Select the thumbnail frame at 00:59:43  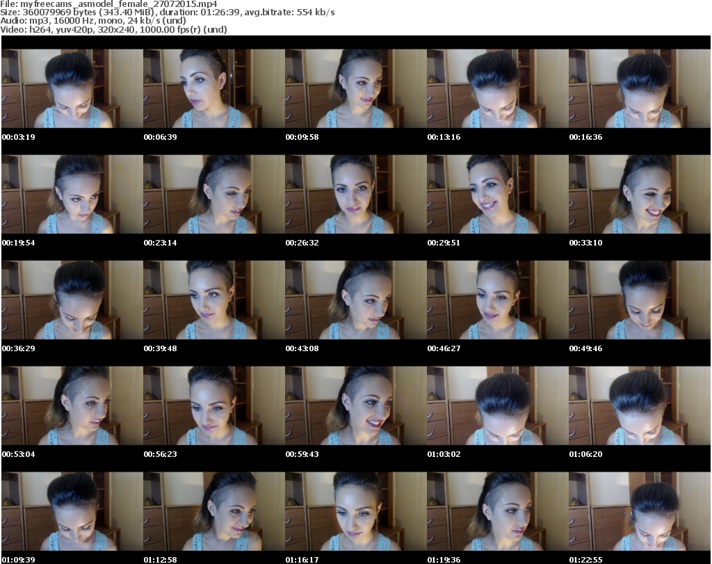point(355,405)
